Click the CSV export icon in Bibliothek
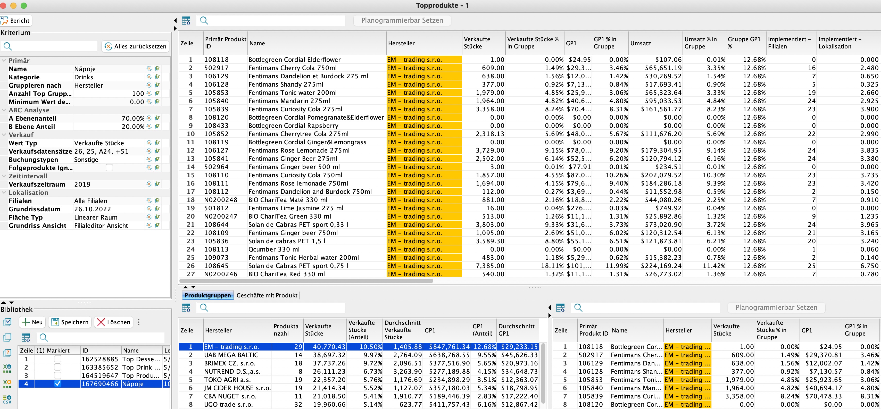Image resolution: width=881 pixels, height=409 pixels. [x=7, y=399]
